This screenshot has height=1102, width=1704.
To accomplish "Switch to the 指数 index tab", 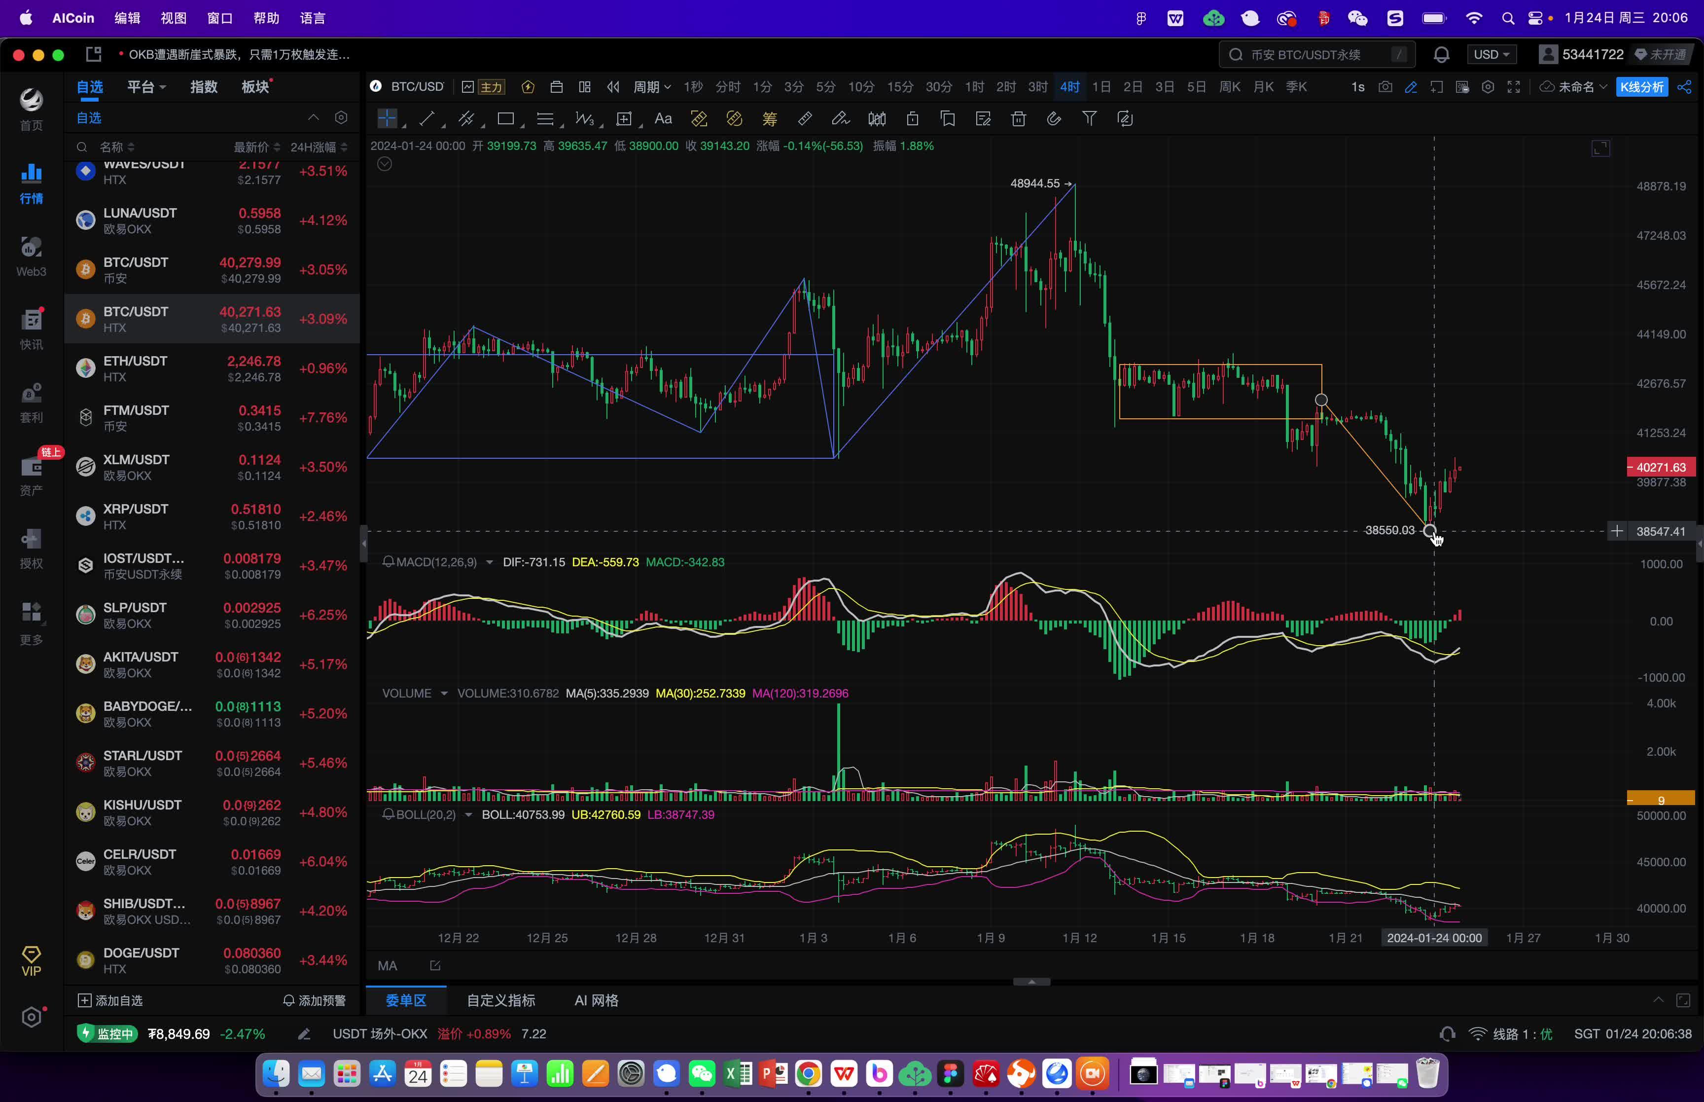I will pos(204,87).
